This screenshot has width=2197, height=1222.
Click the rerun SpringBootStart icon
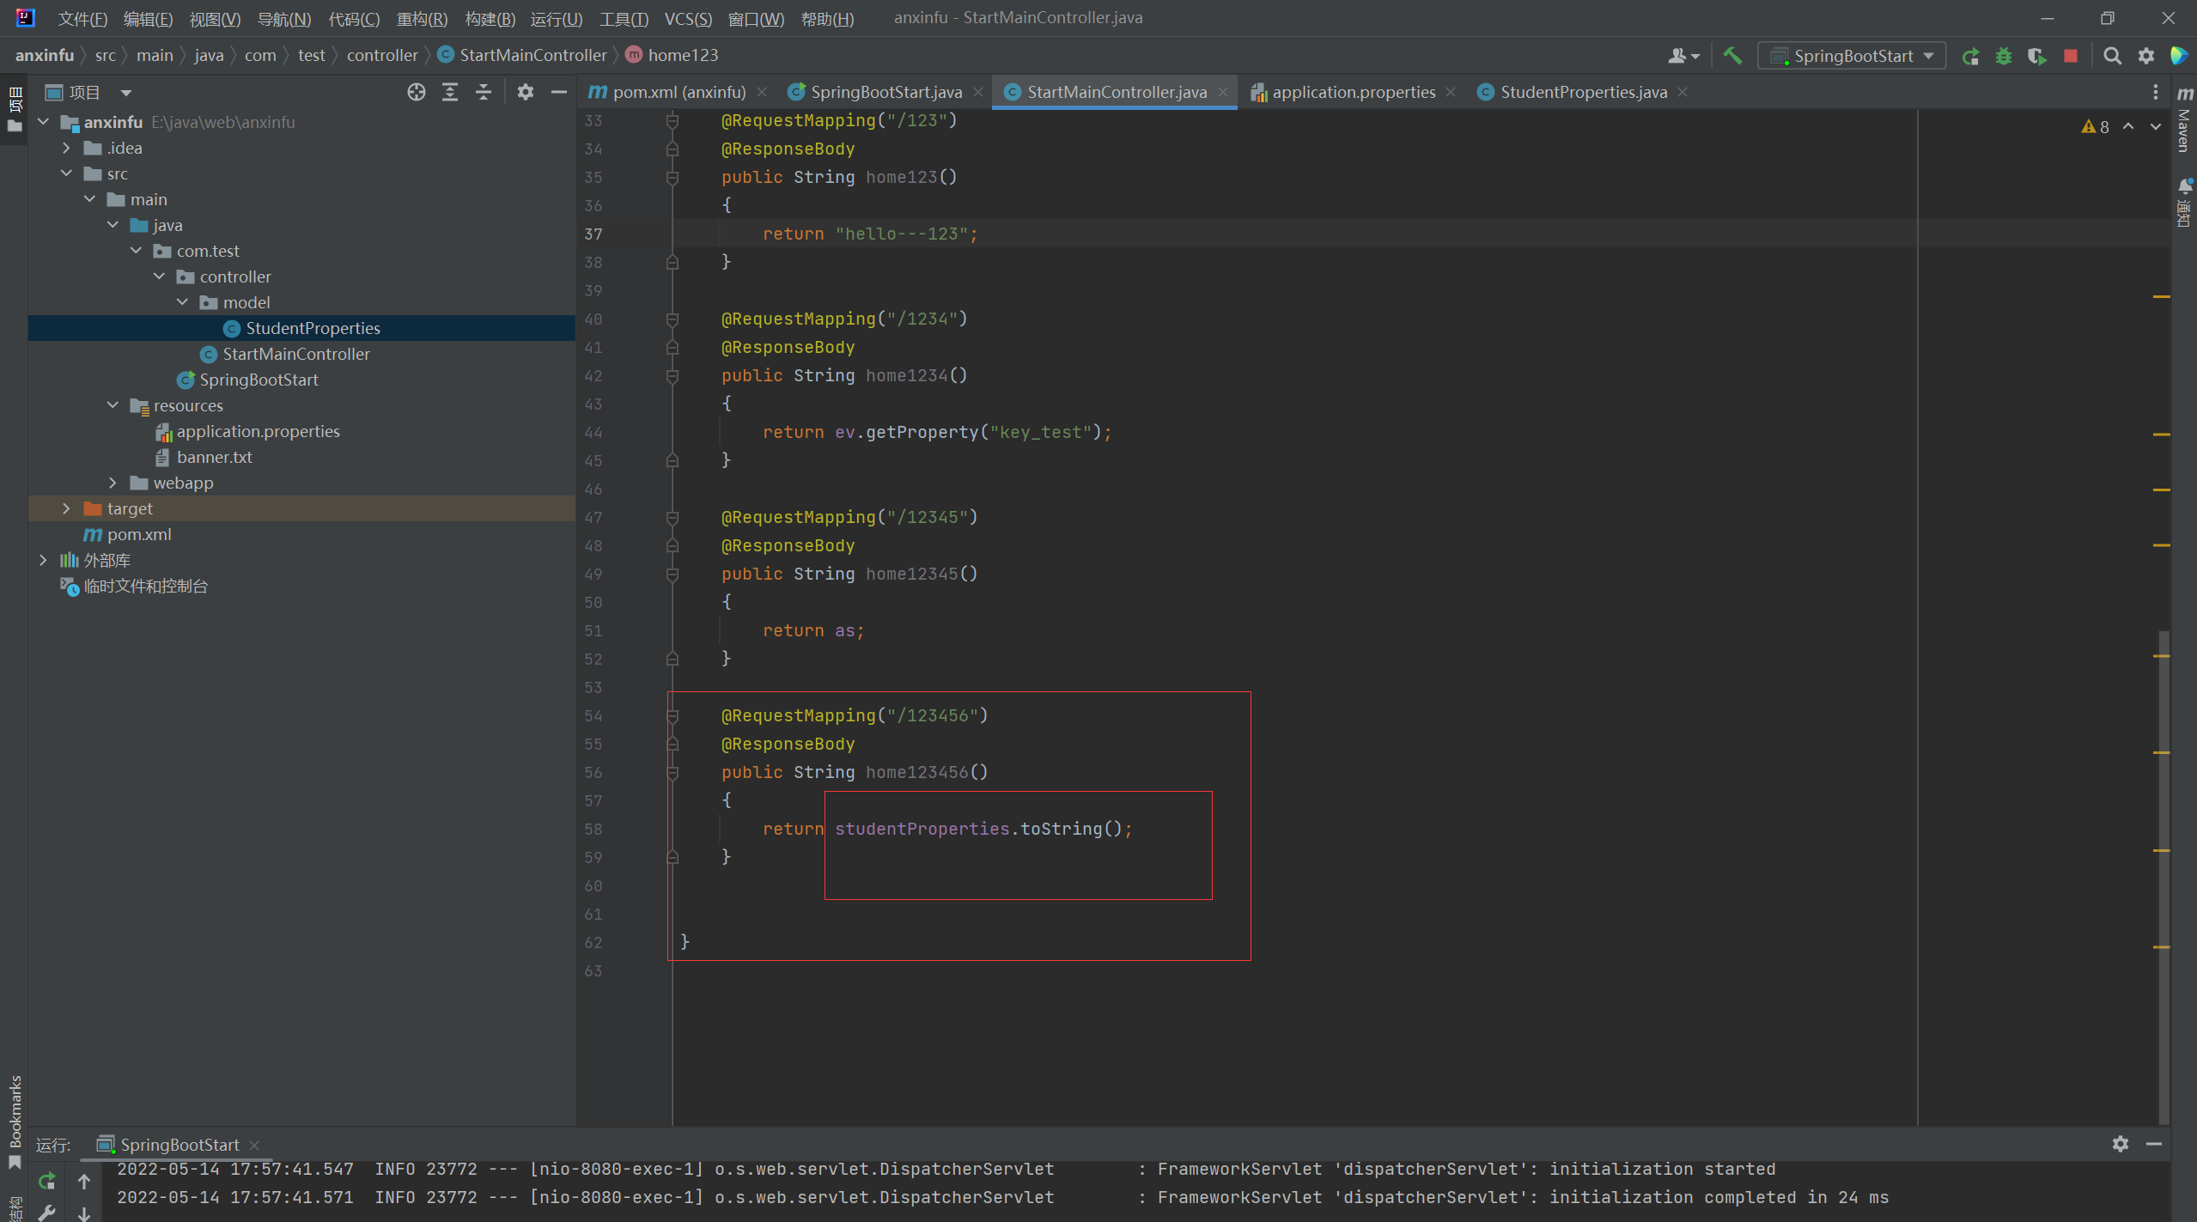point(1970,56)
